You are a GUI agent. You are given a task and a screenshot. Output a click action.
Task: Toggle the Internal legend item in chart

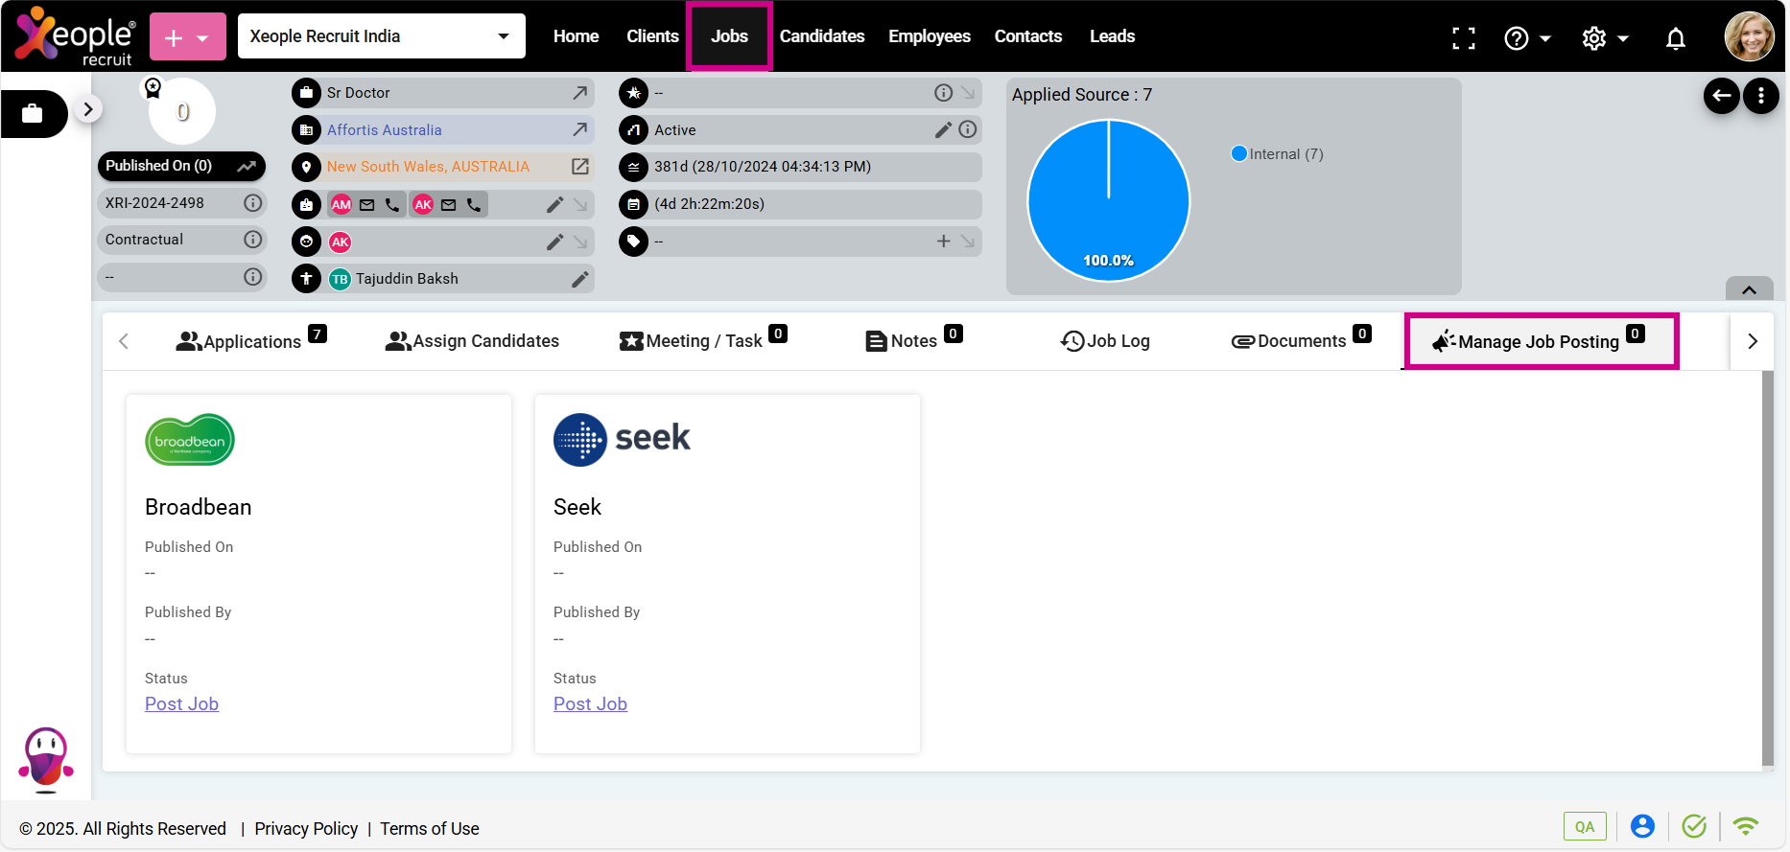pos(1277,154)
